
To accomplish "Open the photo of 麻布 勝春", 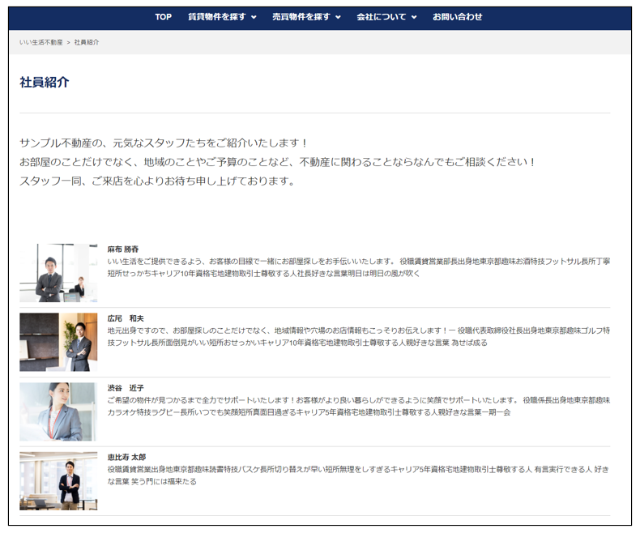I will pyautogui.click(x=58, y=273).
